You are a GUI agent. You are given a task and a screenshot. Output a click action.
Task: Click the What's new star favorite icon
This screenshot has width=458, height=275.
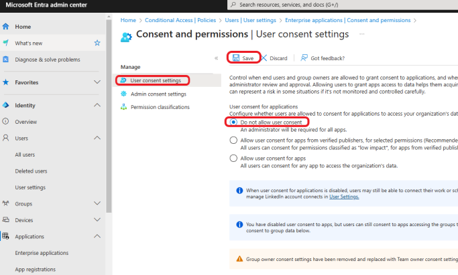click(97, 43)
